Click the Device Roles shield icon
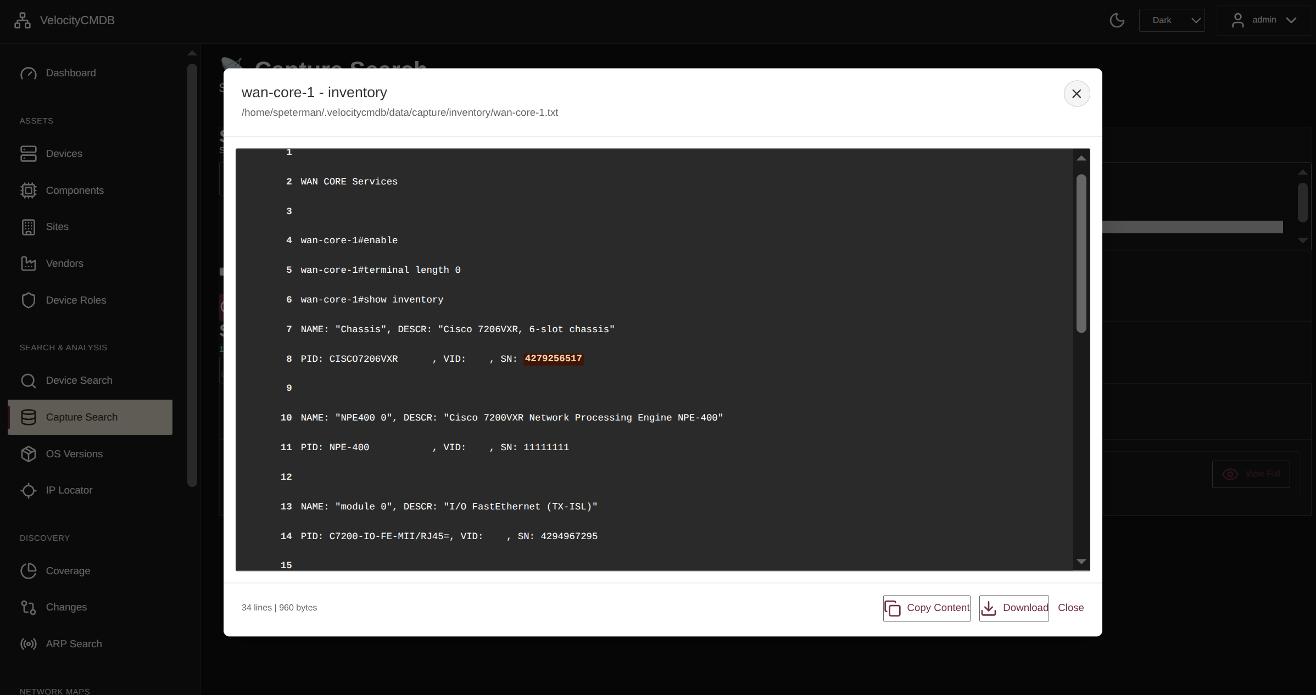 point(29,300)
